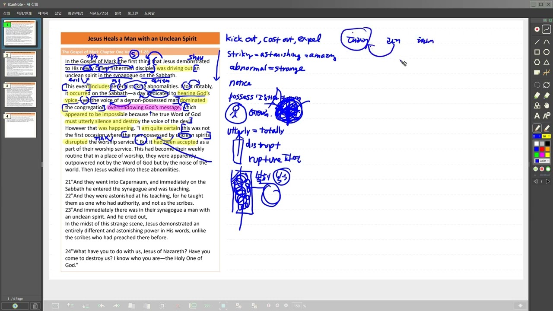The width and height of the screenshot is (553, 311).
Task: Choose the square shape tool
Action: coord(537,52)
